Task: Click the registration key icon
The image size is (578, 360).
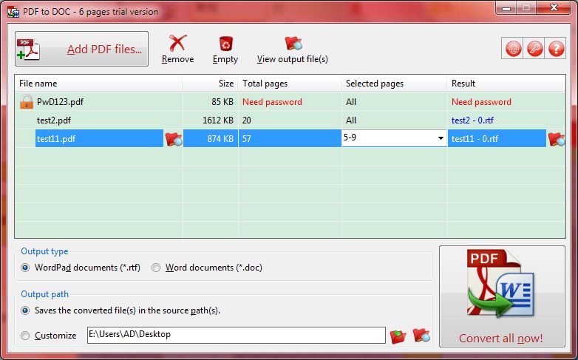Action: pos(534,49)
